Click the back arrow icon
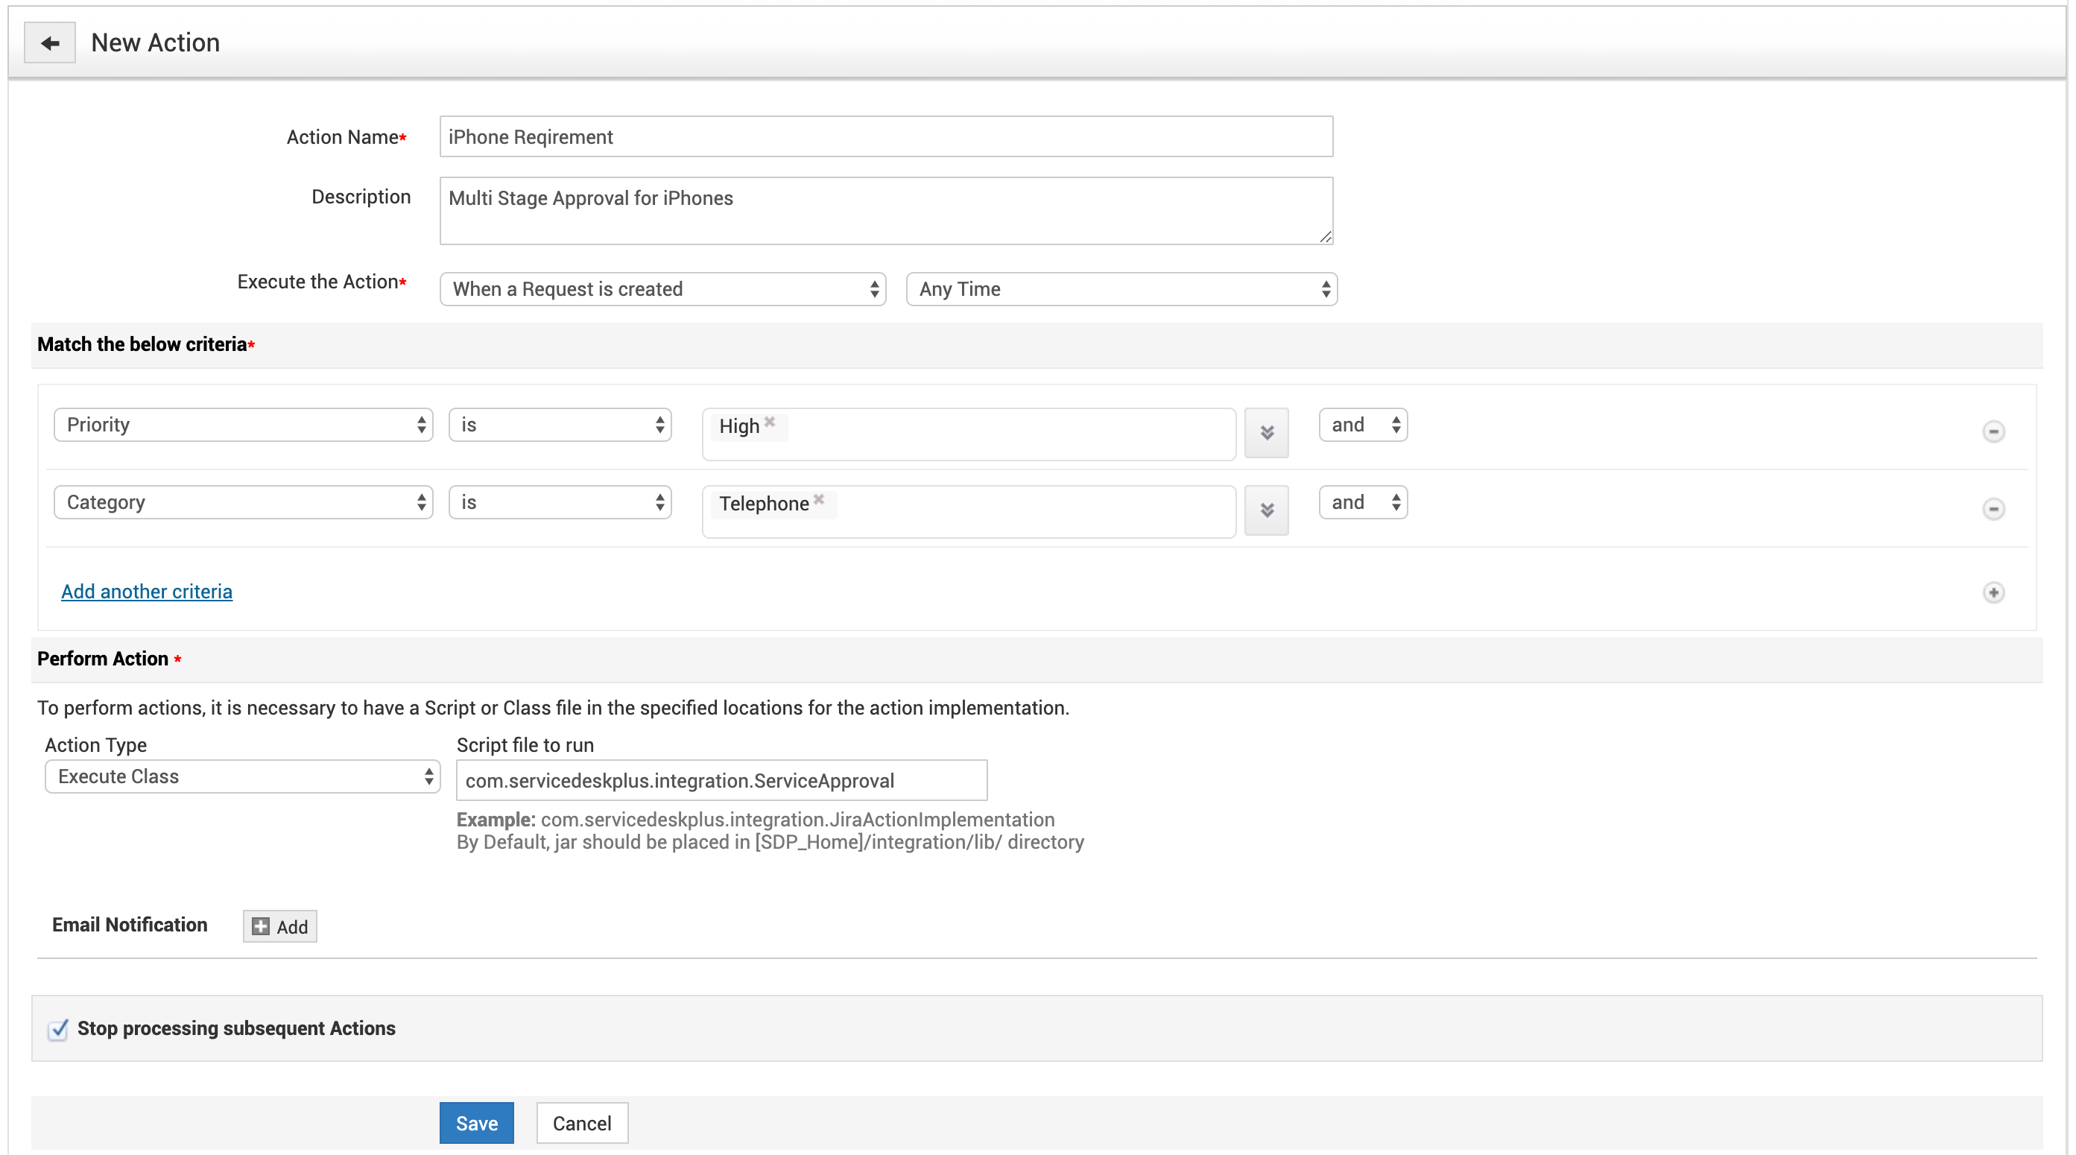Image resolution: width=2076 pixels, height=1155 pixels. coord(50,42)
